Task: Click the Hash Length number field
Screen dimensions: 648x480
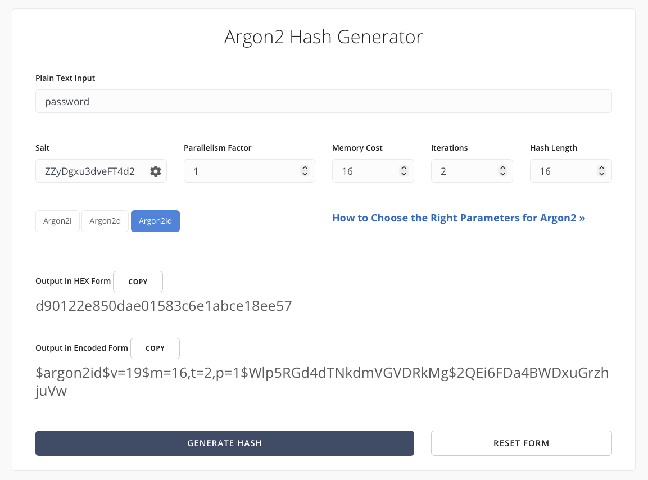Action: (x=562, y=171)
